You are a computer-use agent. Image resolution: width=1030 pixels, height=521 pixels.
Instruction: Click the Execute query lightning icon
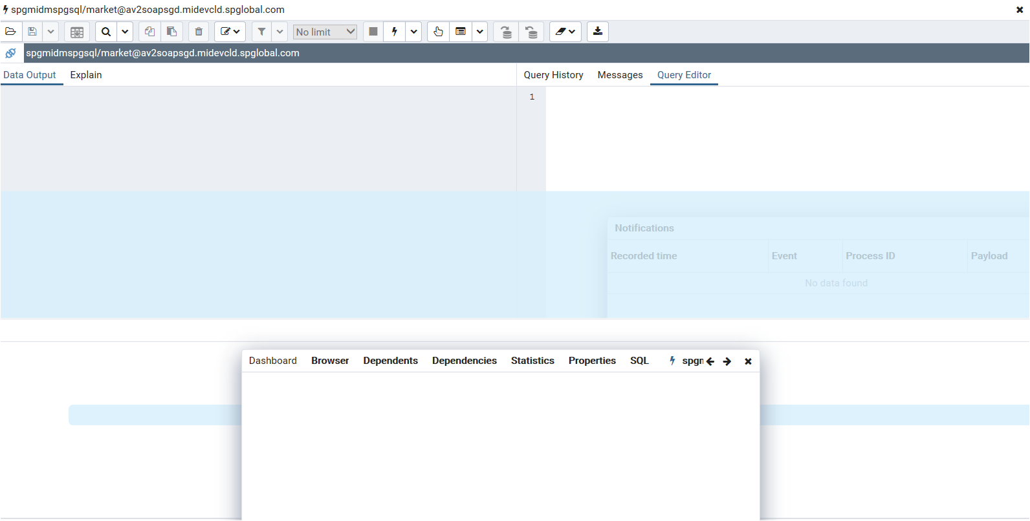(394, 32)
